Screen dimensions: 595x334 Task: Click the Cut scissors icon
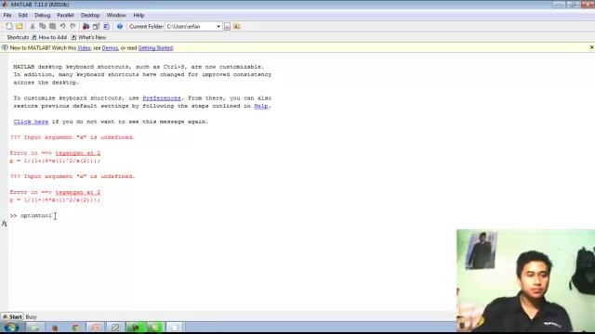coord(33,26)
